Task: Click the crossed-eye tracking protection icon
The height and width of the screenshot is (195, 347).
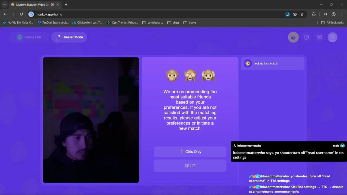Action: pyautogui.click(x=295, y=14)
